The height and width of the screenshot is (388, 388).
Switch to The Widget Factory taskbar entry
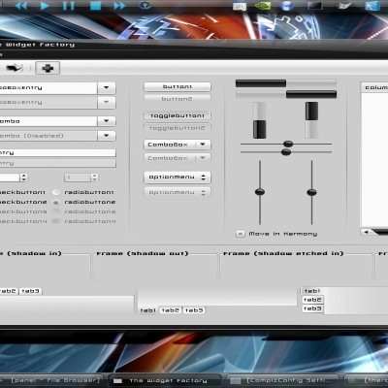[x=165, y=380]
